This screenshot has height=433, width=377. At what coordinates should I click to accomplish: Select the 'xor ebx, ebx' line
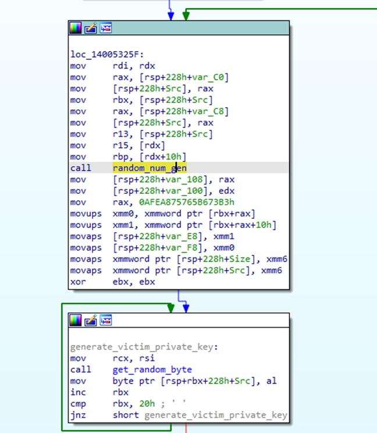tap(113, 282)
